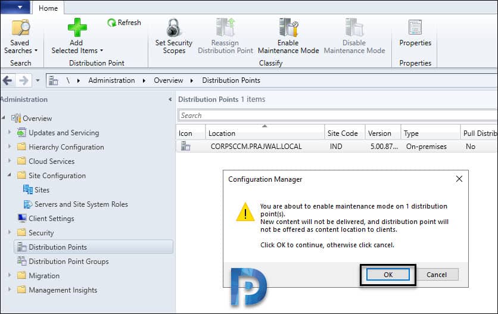This screenshot has width=498, height=314.
Task: Close the Configuration Manager dialog
Action: click(459, 179)
